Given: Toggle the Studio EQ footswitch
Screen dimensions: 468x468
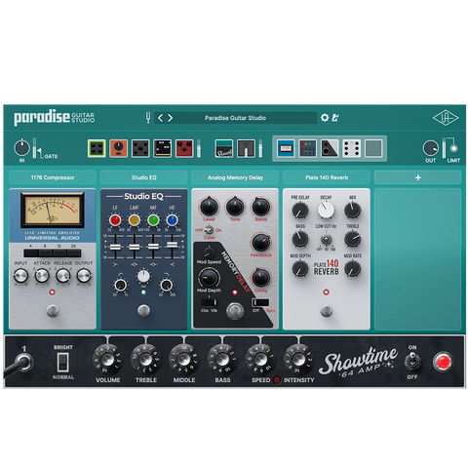Looking at the screenshot, I should (x=143, y=311).
